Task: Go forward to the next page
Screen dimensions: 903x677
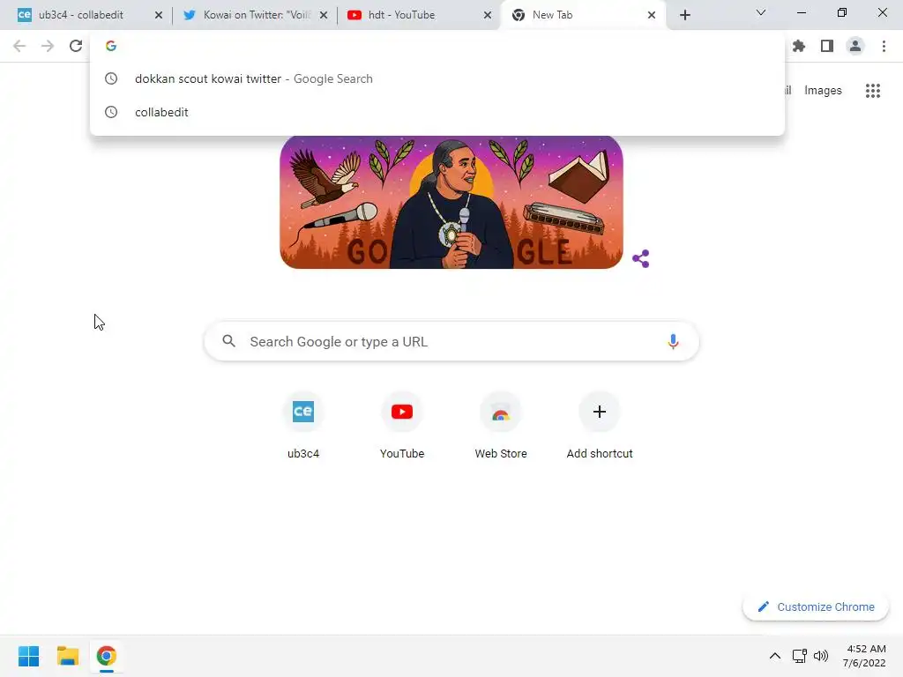Action: tap(48, 46)
